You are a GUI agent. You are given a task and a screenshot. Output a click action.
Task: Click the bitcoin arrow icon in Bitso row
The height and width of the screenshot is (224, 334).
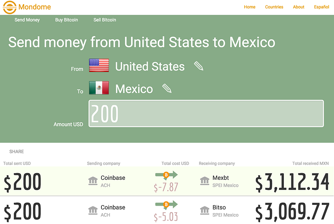pos(166,205)
